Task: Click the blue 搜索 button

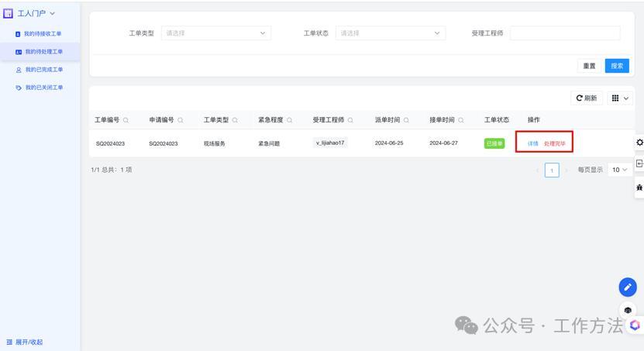Action: 617,66
